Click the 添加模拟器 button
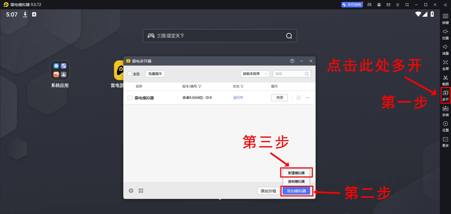The image size is (451, 214). pyautogui.click(x=296, y=191)
